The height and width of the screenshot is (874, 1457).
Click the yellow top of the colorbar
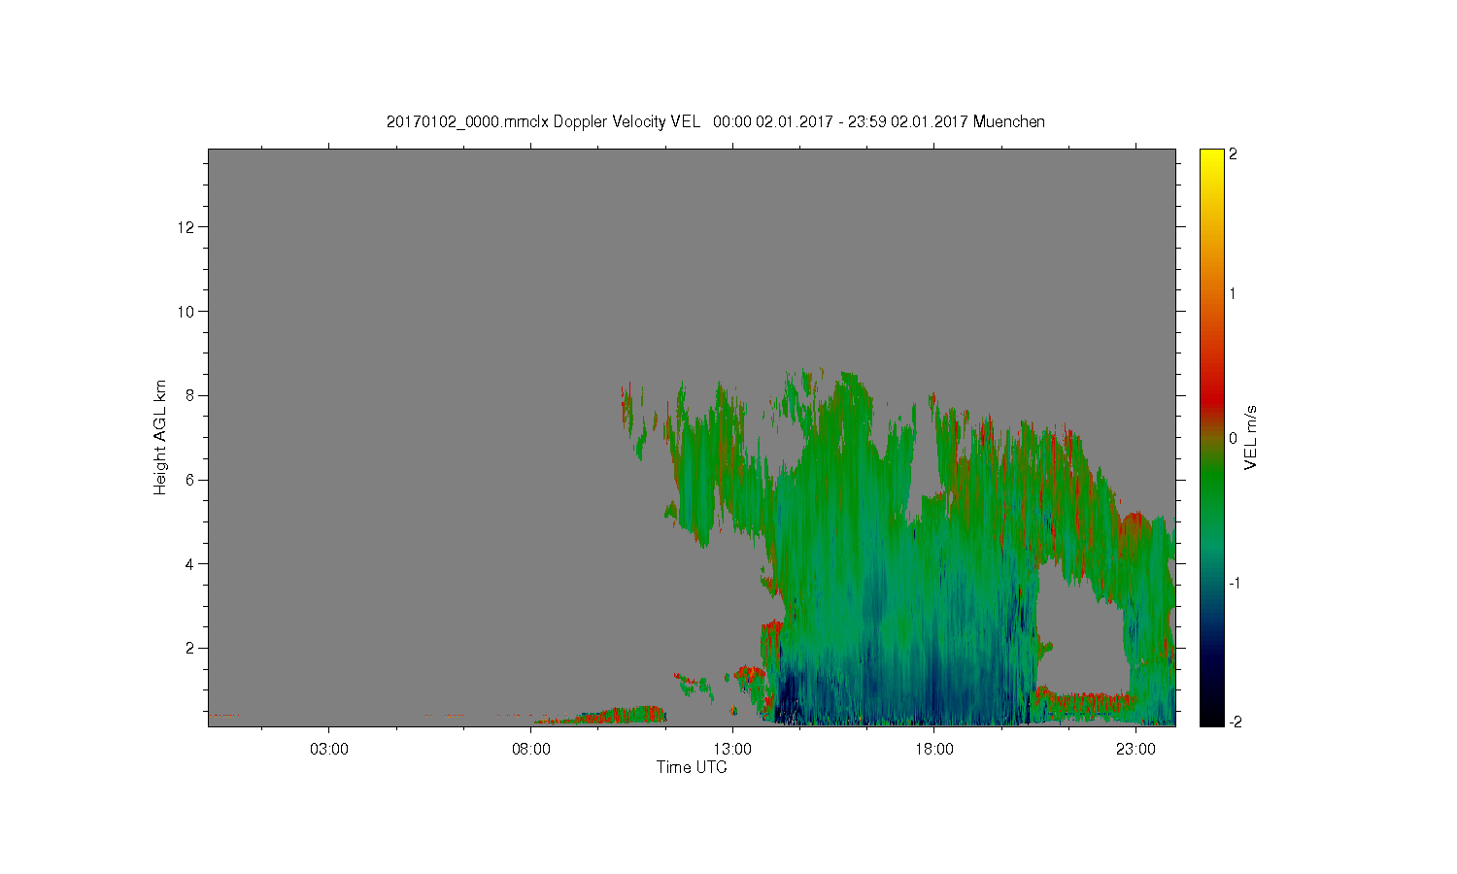coord(1211,155)
